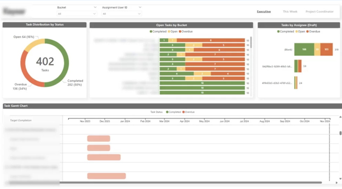Click Gantt chart scroll right arrow
The image size is (342, 189).
pyautogui.click(x=337, y=183)
